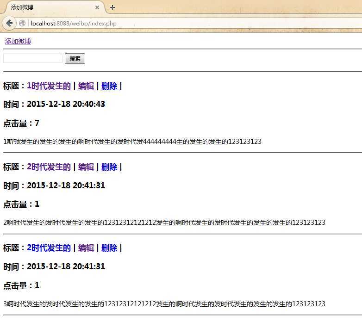Open a new tab with plus button
This screenshot has width=362, height=328.
click(112, 7)
